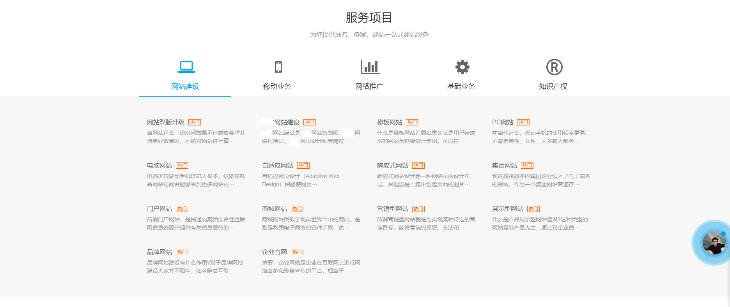Open the 网站建设 tab label
Screen dimensions: 730x307
pos(185,86)
